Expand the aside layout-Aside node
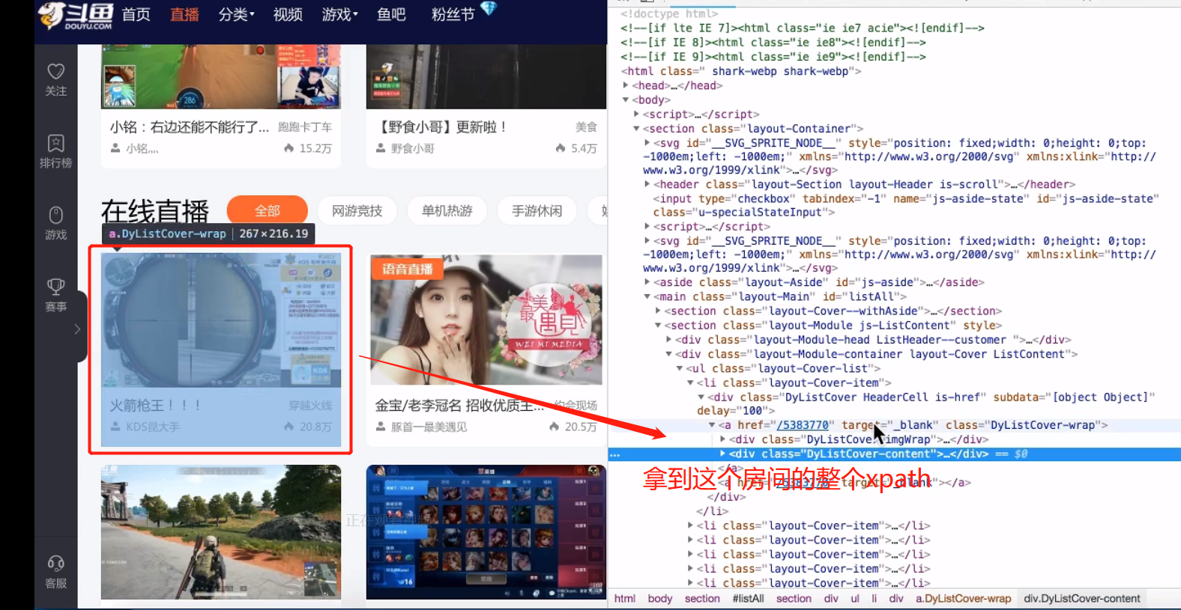This screenshot has height=610, width=1181. point(647,282)
